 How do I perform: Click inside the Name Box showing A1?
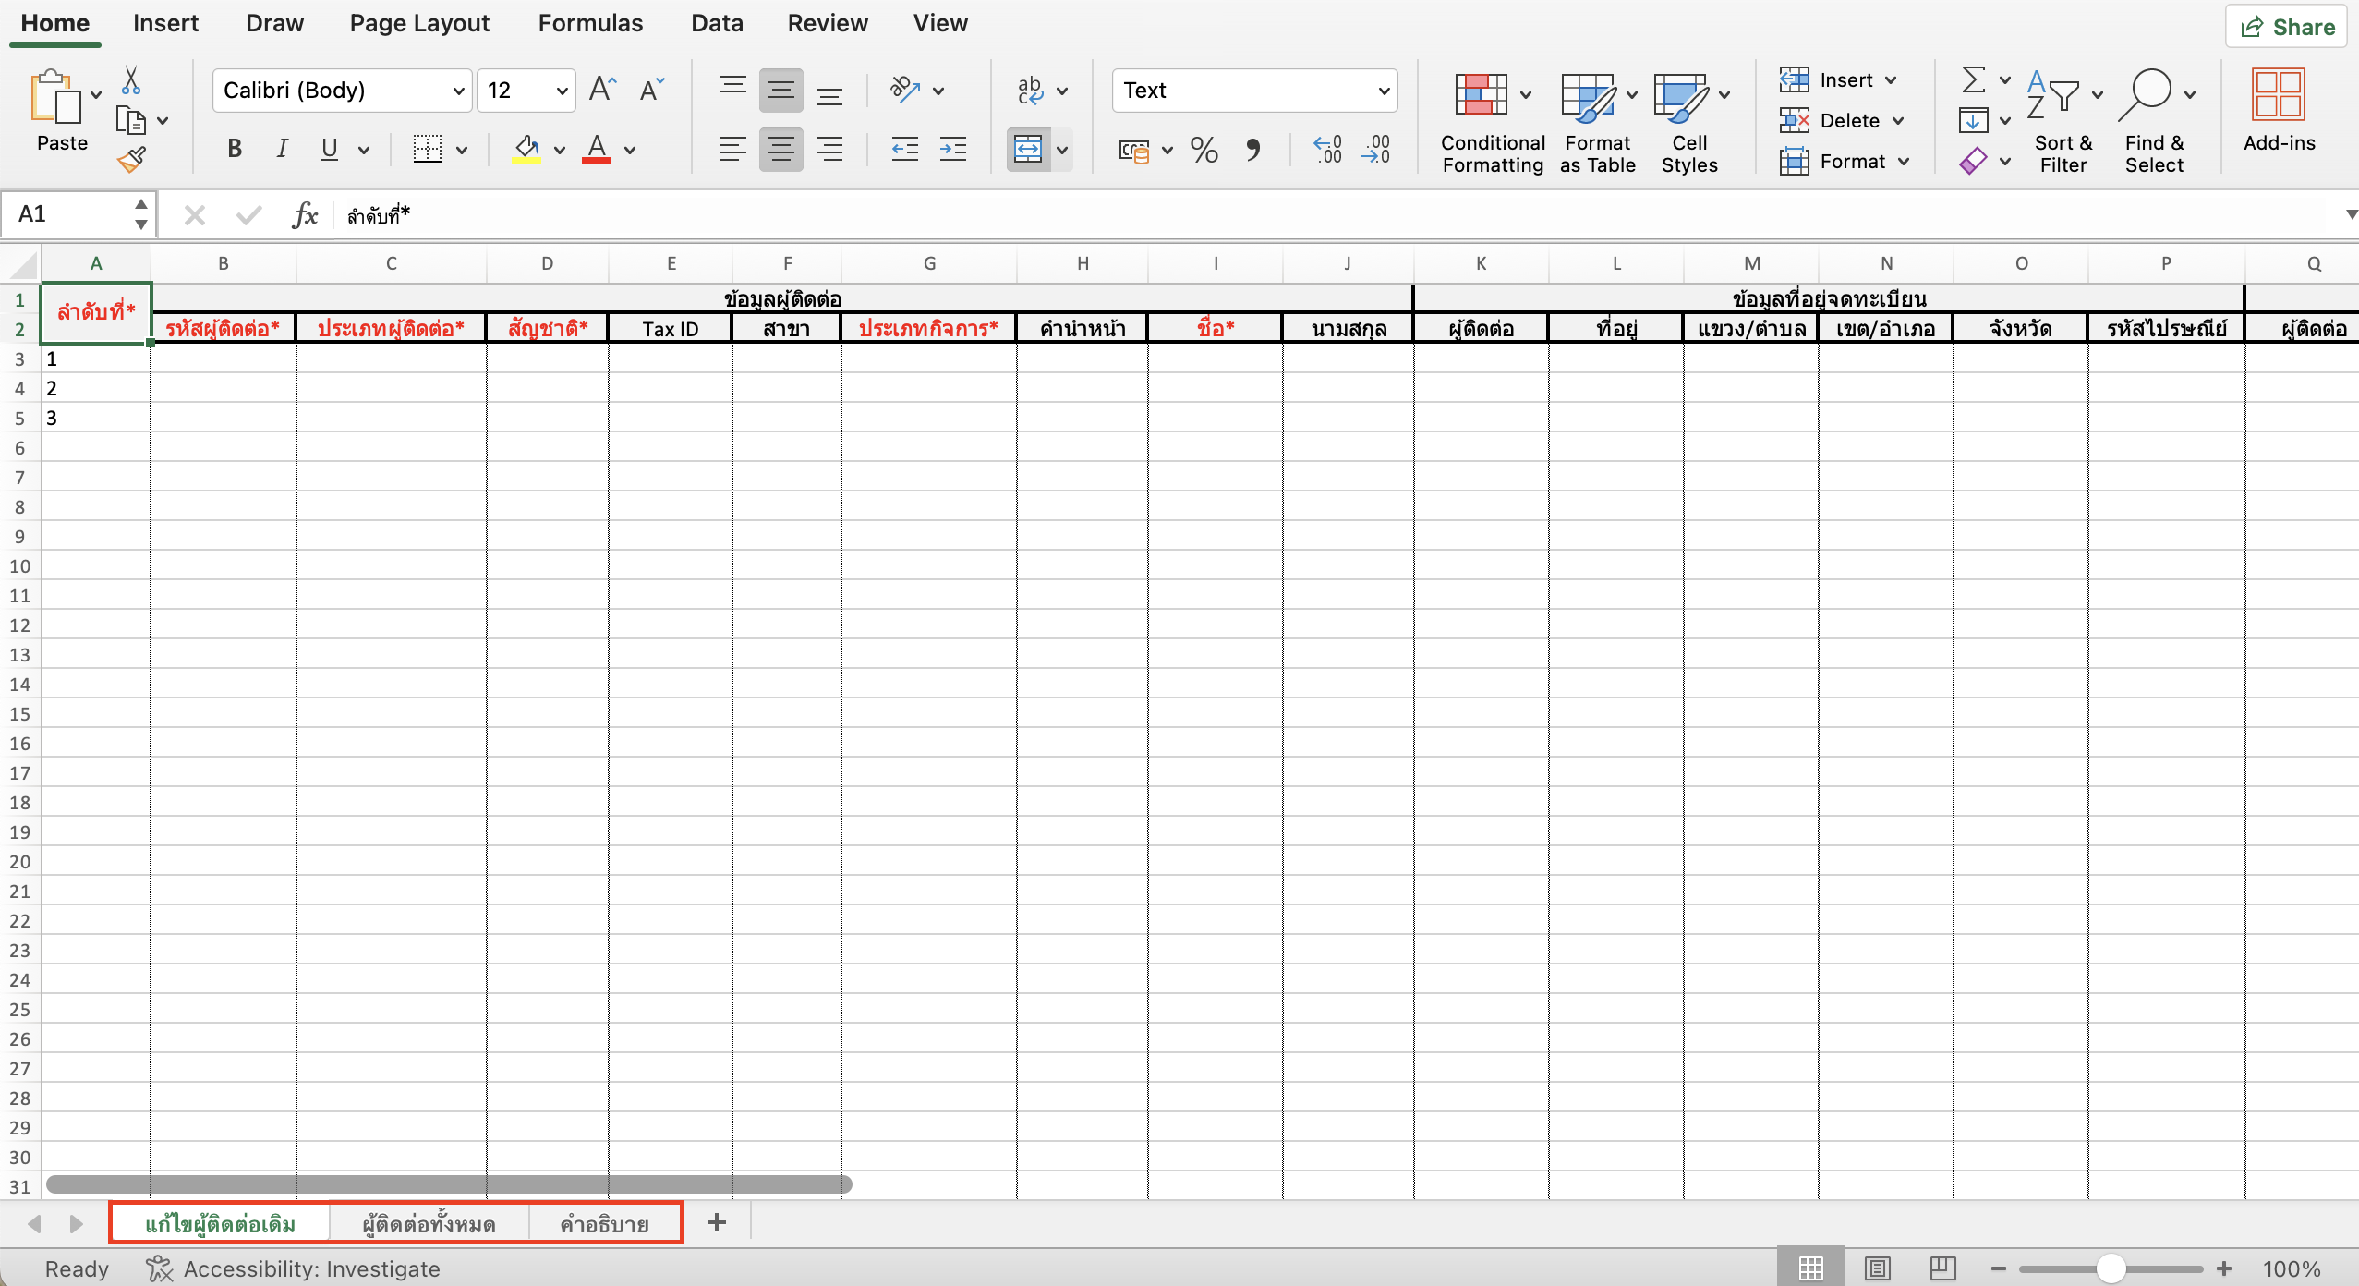click(65, 213)
